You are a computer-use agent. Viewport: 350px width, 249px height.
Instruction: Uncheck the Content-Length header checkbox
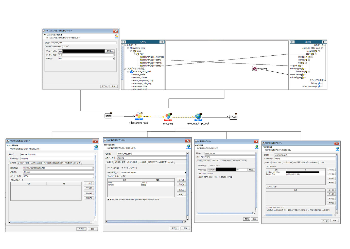pos(108,199)
